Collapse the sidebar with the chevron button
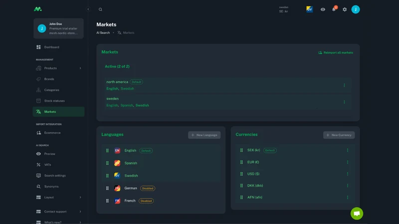 [88, 9]
